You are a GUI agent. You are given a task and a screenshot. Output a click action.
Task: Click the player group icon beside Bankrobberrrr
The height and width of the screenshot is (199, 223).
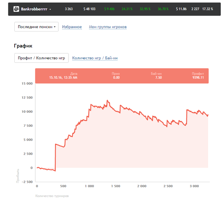[16, 9]
